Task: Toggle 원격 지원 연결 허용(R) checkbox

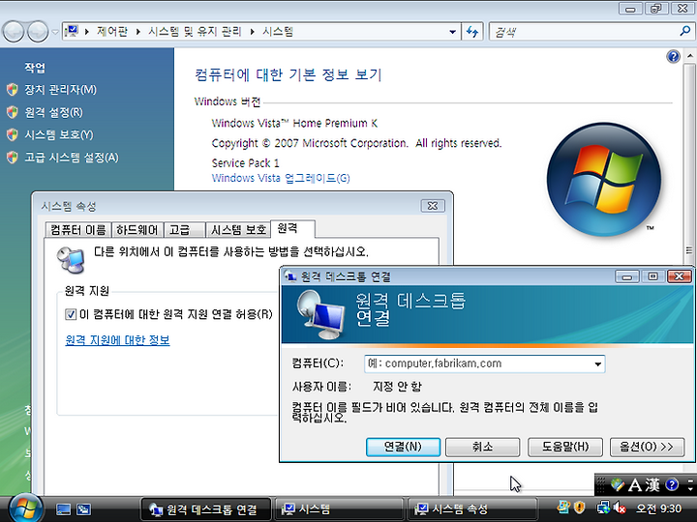Action: click(71, 314)
